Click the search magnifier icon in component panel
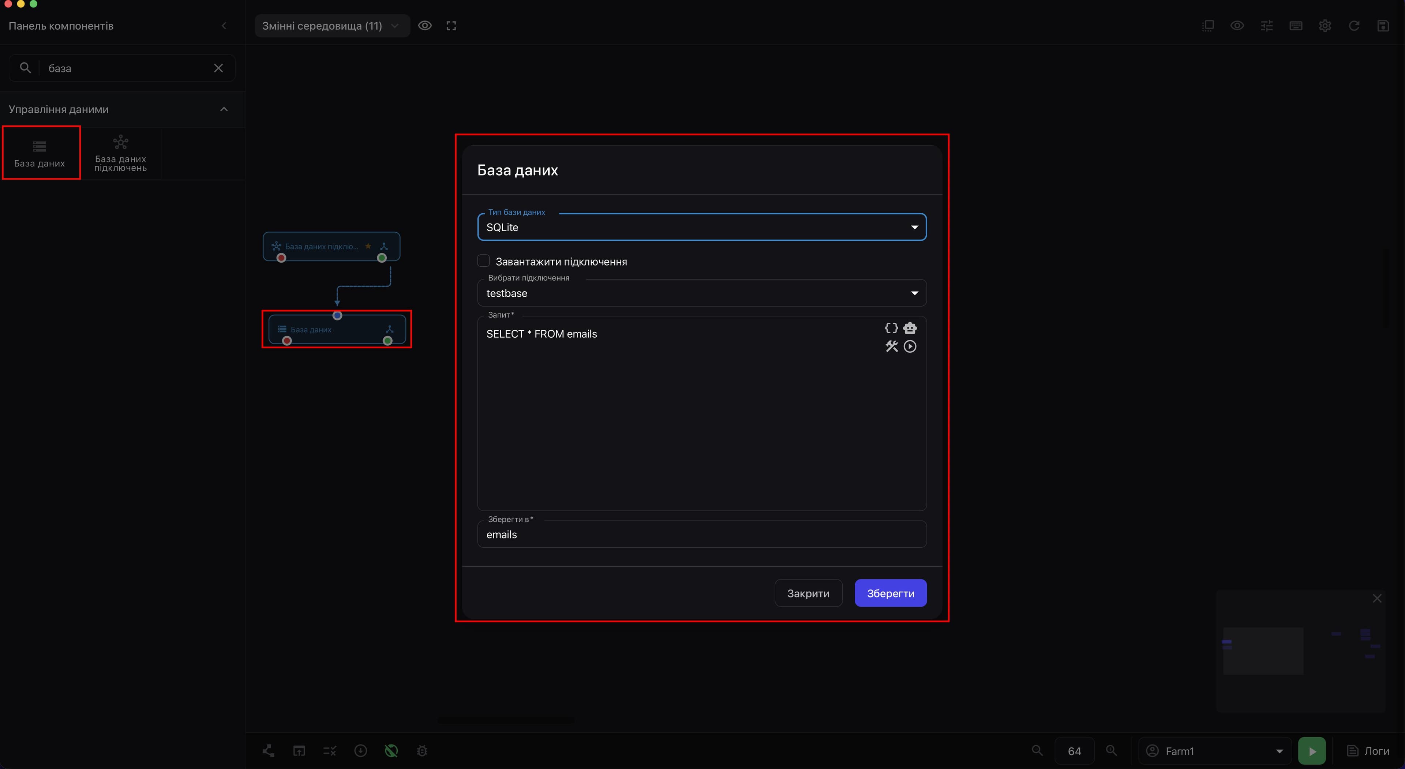The width and height of the screenshot is (1405, 769). (25, 68)
